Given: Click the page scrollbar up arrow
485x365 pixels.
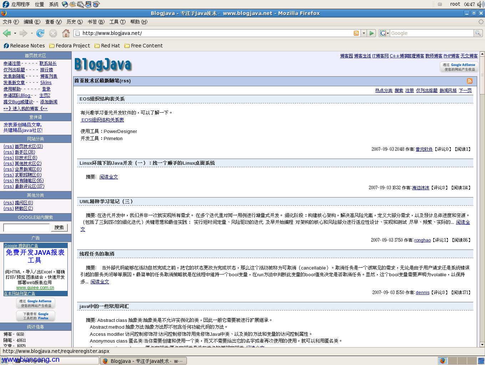Looking at the screenshot, I should tap(482, 54).
